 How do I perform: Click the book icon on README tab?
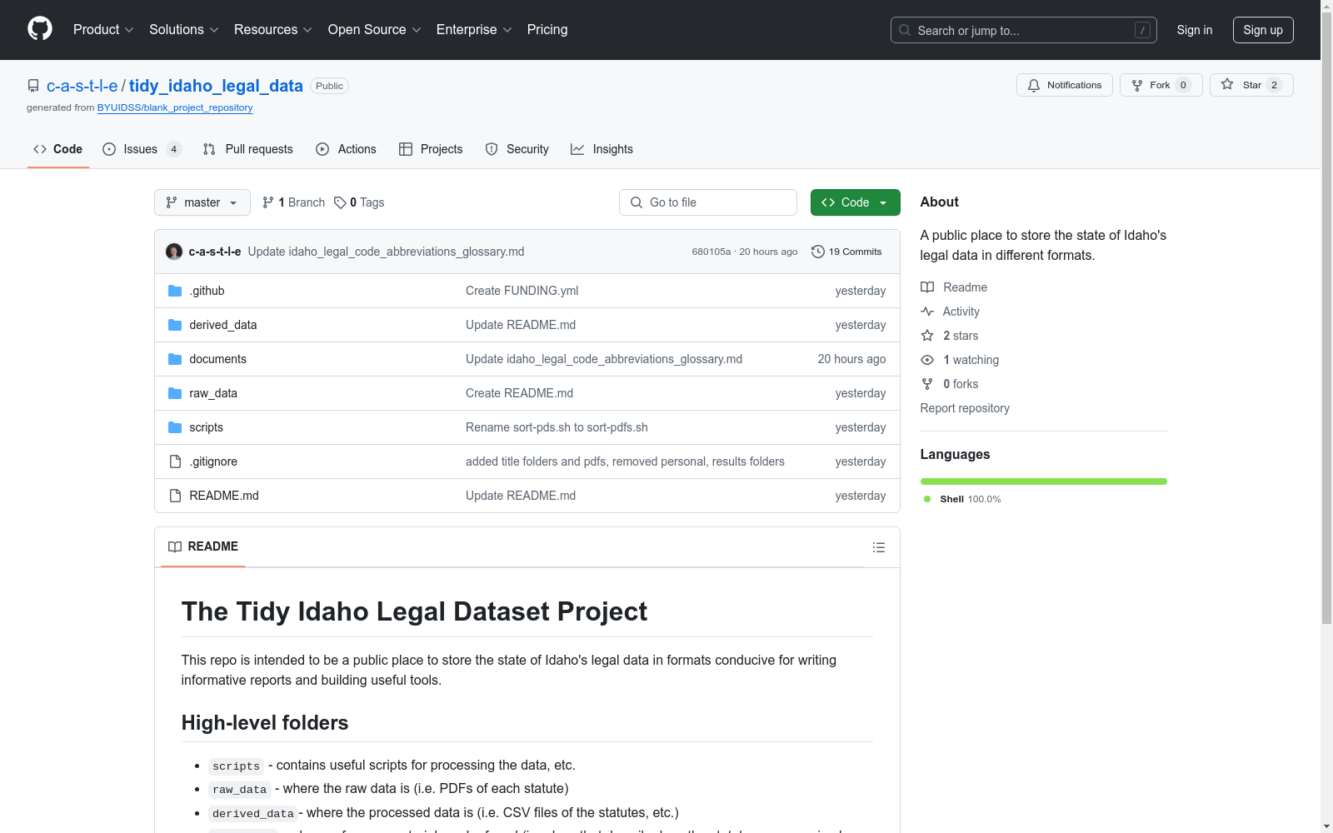click(x=175, y=546)
